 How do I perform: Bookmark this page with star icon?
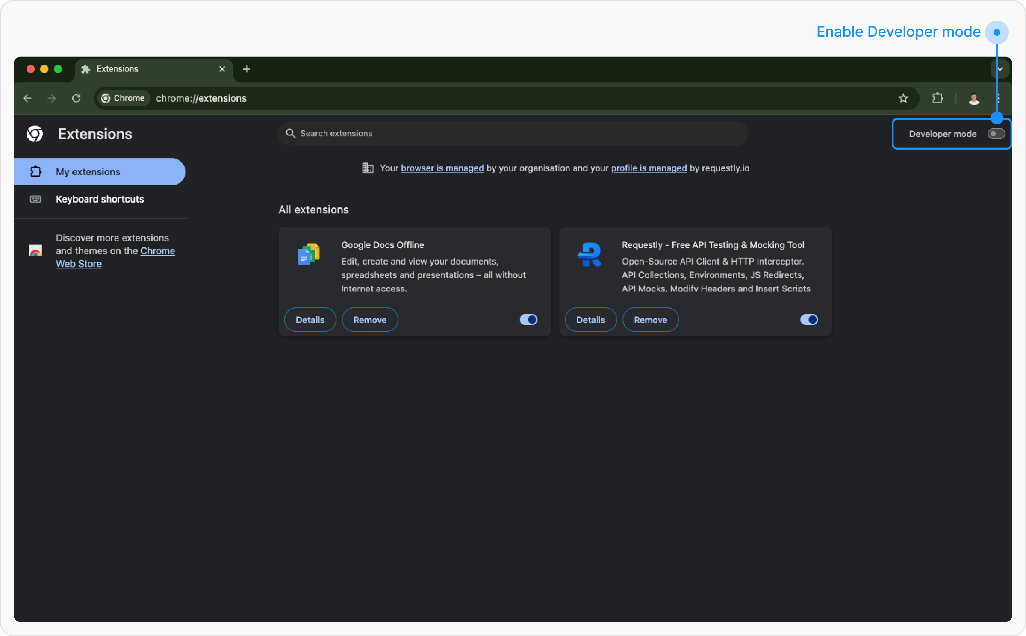(x=903, y=98)
